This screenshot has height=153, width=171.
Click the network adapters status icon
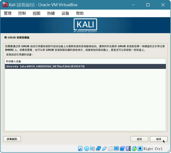[98, 148]
